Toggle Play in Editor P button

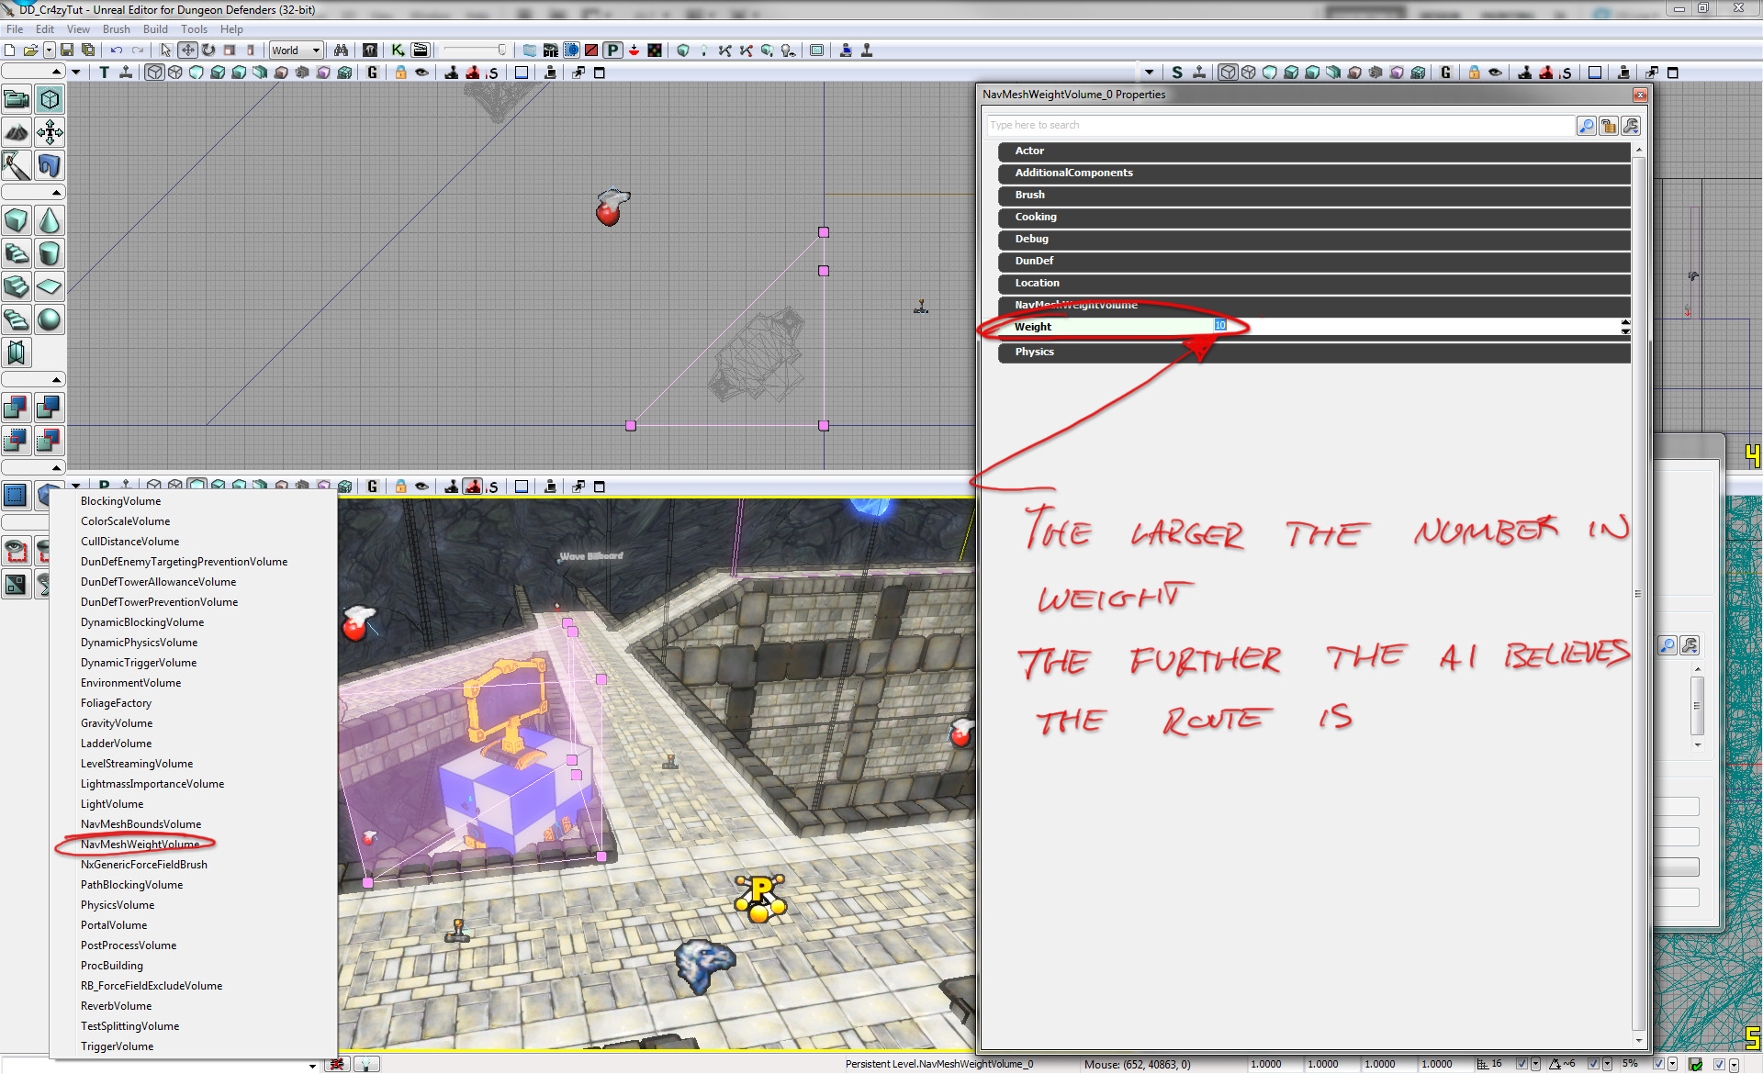[612, 50]
